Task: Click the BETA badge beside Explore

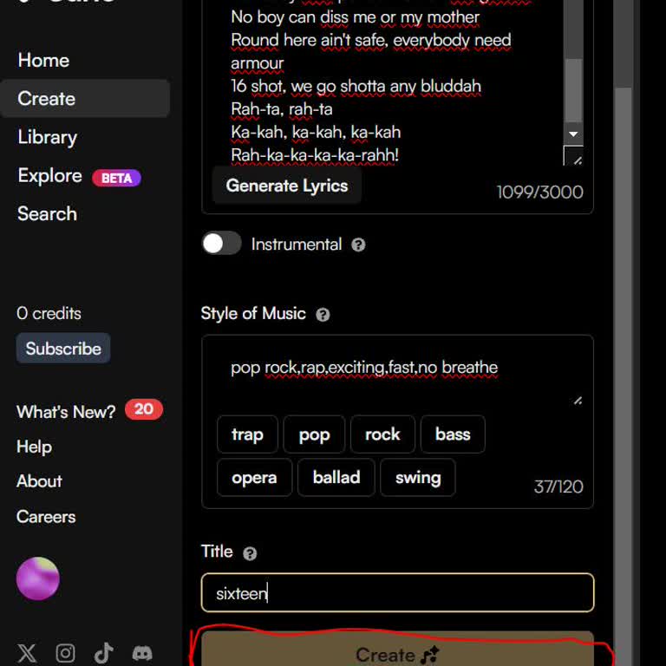Action: (116, 178)
